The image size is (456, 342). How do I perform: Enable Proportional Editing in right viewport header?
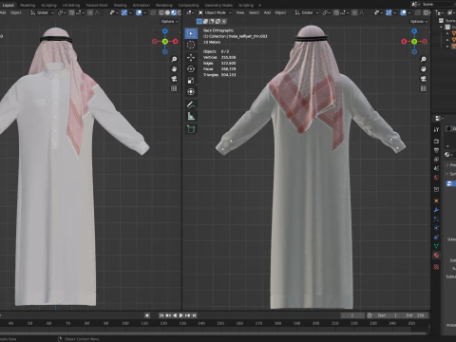pyautogui.click(x=355, y=12)
